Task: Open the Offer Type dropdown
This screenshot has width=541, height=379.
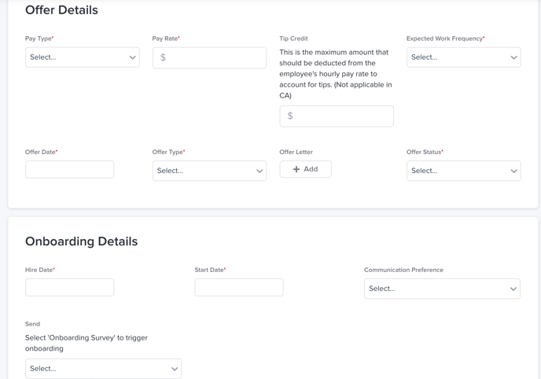Action: tap(209, 171)
